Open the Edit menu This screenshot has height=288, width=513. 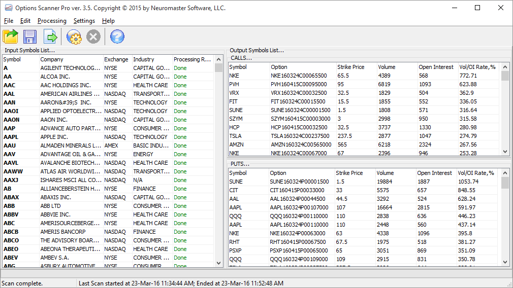click(x=25, y=21)
